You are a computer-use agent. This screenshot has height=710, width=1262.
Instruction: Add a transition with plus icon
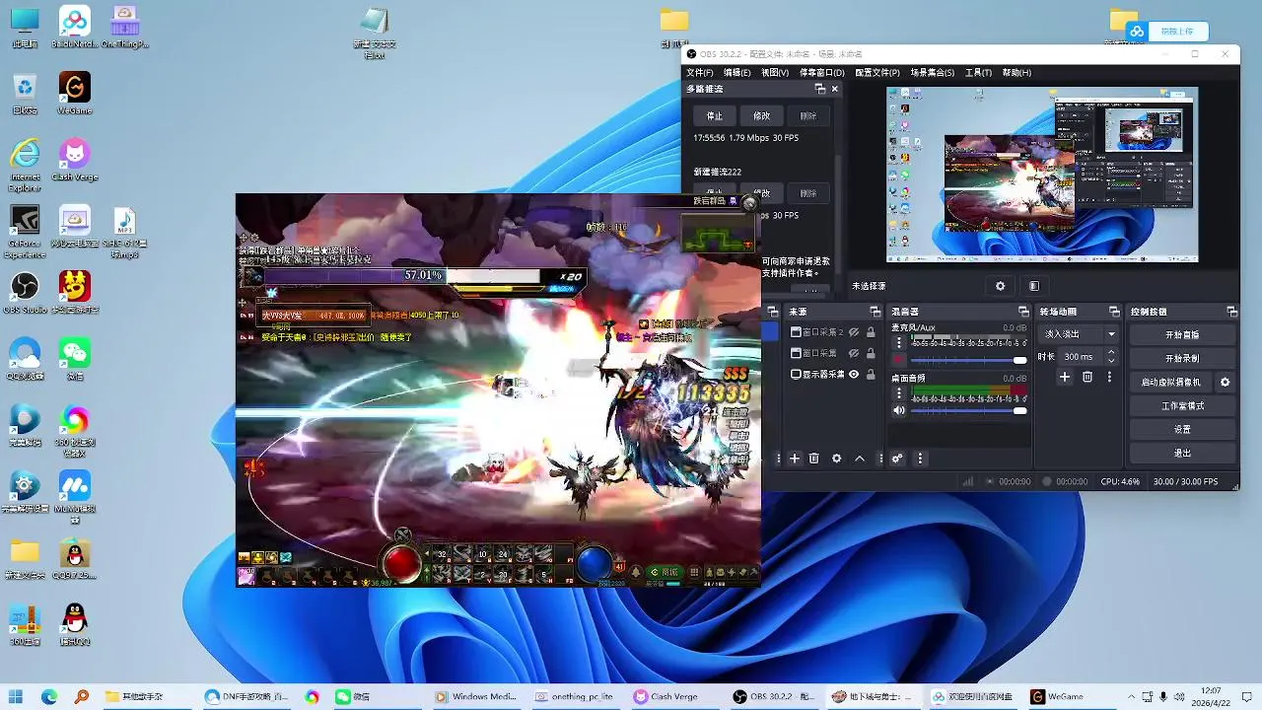1065,377
